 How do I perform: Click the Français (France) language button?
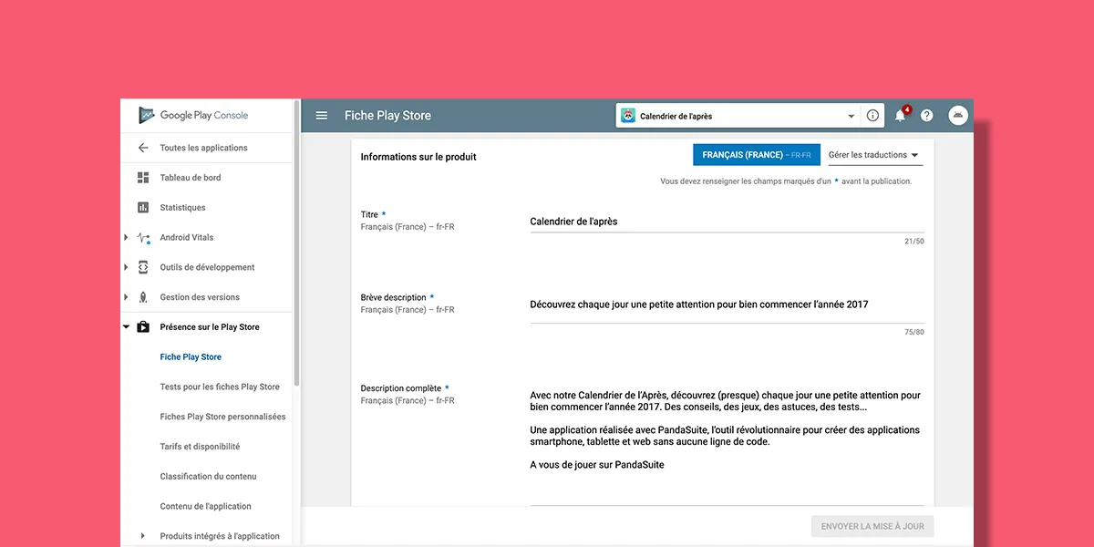coord(756,155)
